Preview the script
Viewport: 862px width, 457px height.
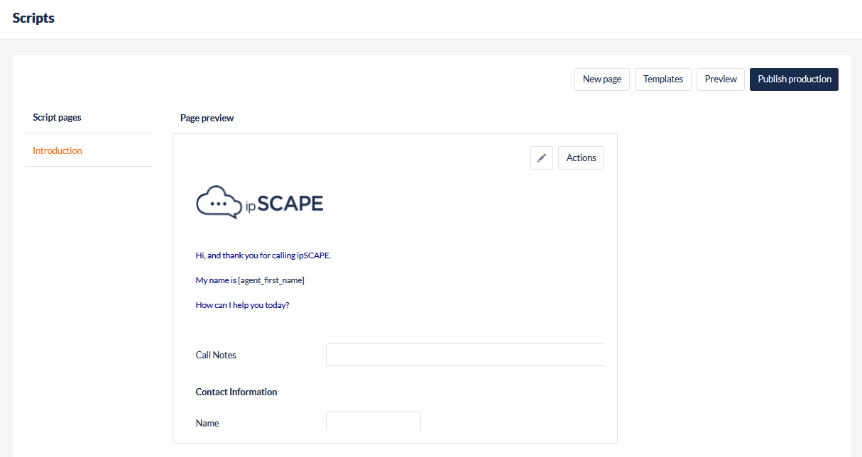(x=721, y=79)
